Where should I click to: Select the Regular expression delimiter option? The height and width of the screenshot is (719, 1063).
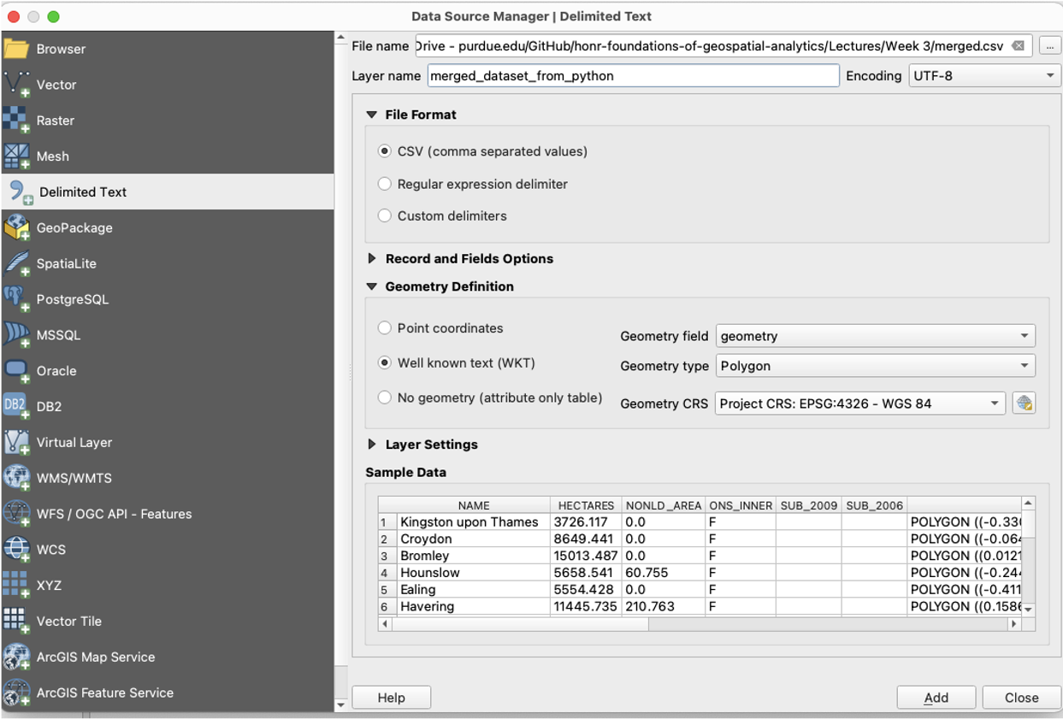click(x=385, y=184)
